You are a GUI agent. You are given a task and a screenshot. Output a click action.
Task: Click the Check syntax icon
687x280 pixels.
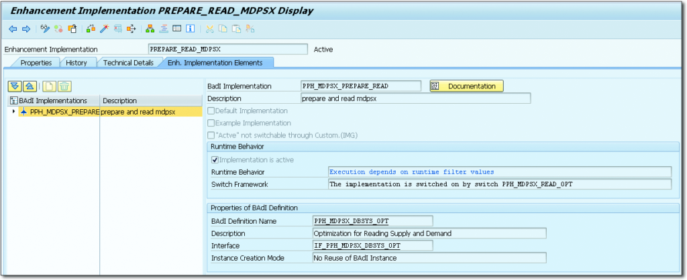pos(91,29)
